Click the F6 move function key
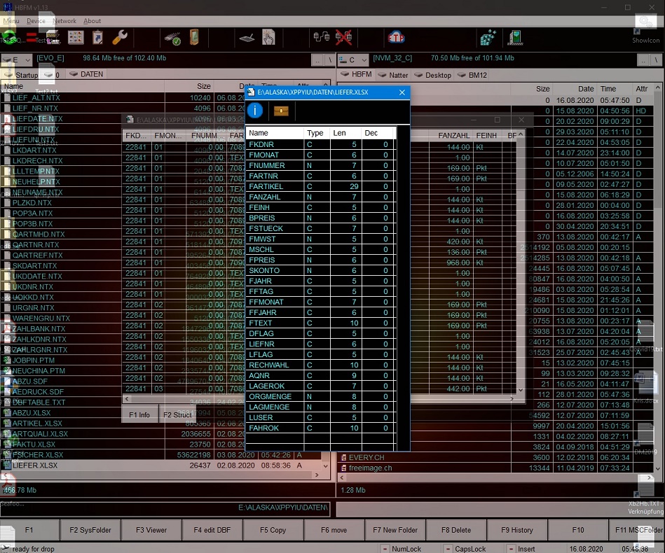 click(334, 530)
